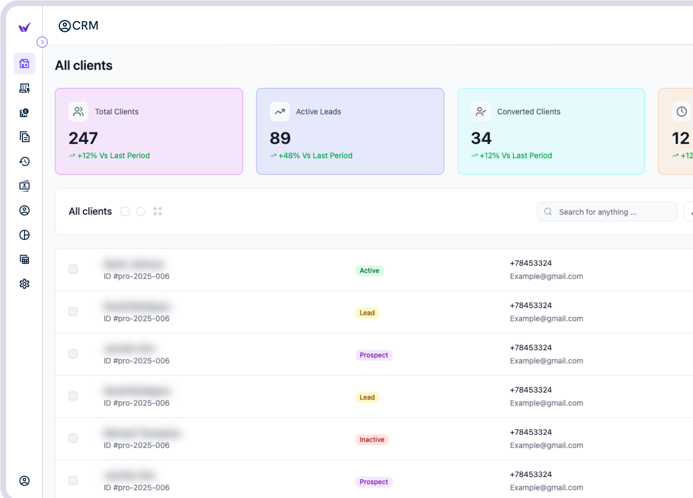Click the purple logo at top left
This screenshot has width=693, height=498.
pyautogui.click(x=25, y=28)
